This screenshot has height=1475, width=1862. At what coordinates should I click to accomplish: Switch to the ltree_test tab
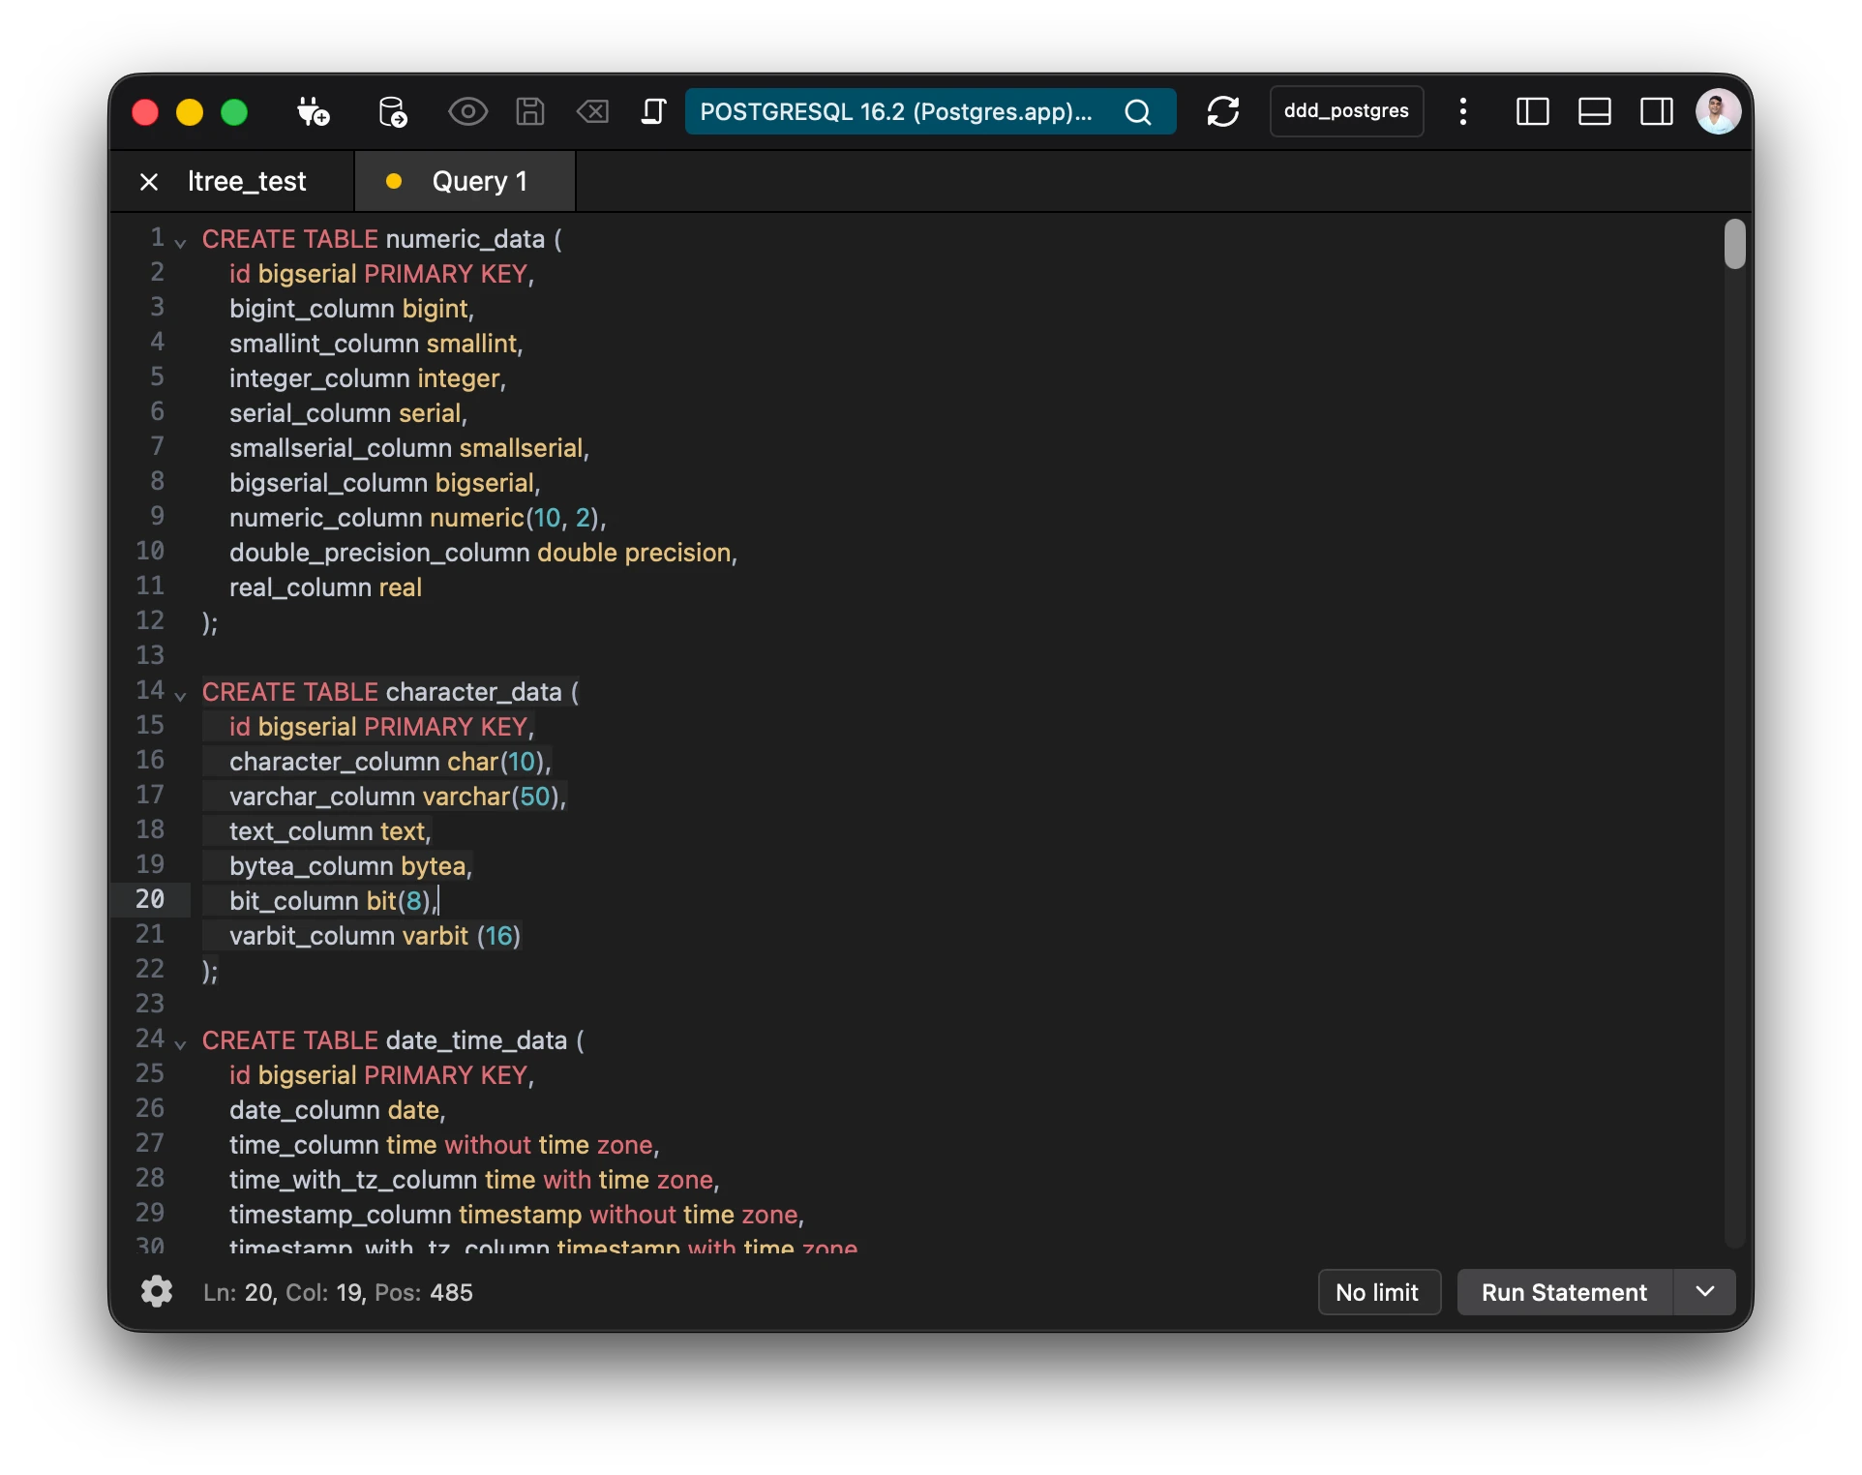pos(247,182)
